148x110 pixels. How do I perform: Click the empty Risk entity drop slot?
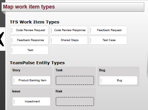75,101
